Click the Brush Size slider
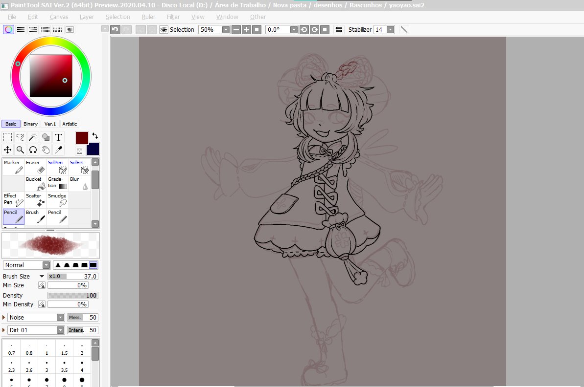584x387 pixels. (x=73, y=276)
